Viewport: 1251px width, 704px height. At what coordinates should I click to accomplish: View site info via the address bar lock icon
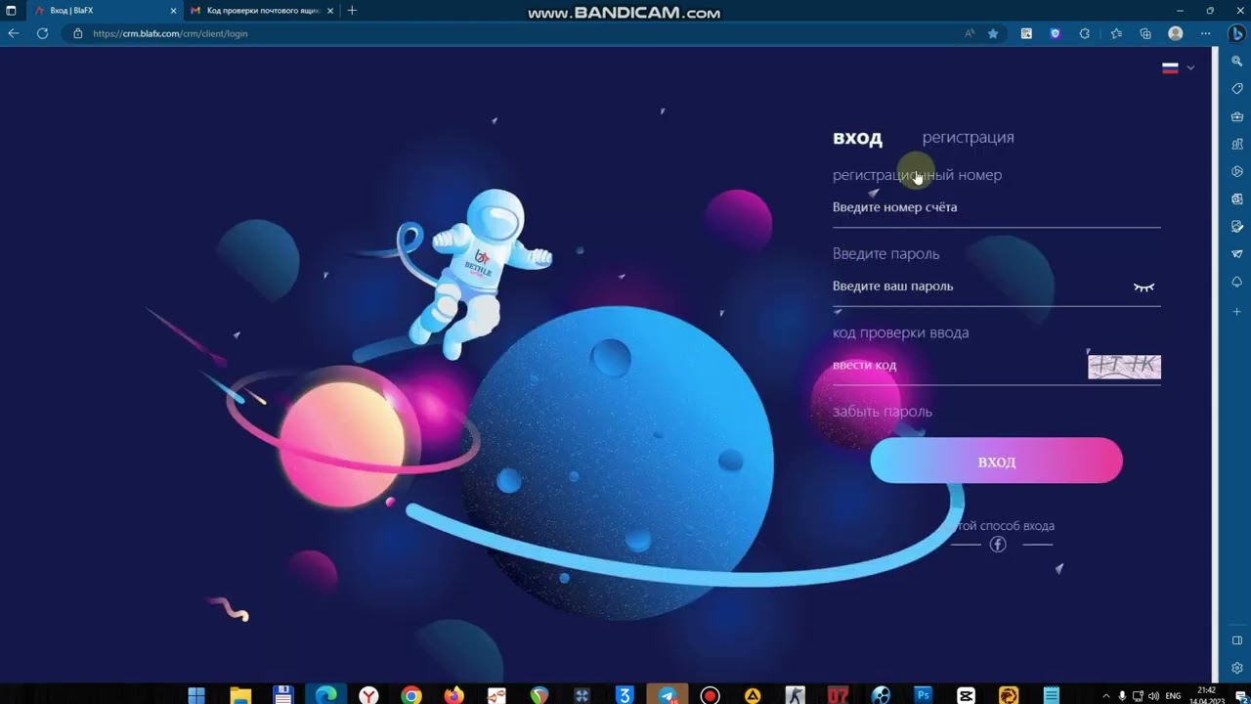(x=78, y=33)
